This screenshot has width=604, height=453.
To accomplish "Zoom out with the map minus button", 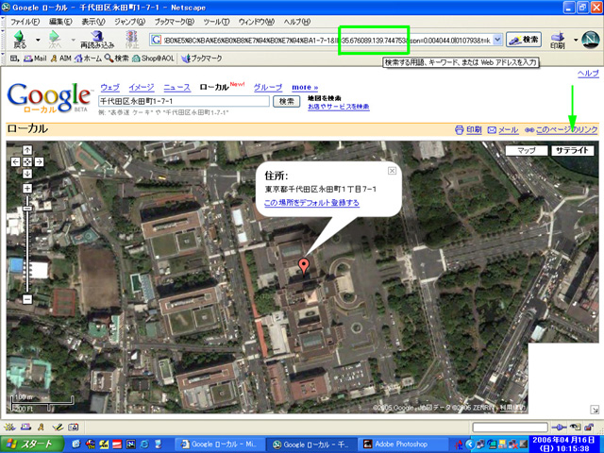I will pos(27,299).
